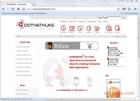140x101 pixels.
Task: Play the Plesk Learn More banner
Action: click(x=90, y=47)
